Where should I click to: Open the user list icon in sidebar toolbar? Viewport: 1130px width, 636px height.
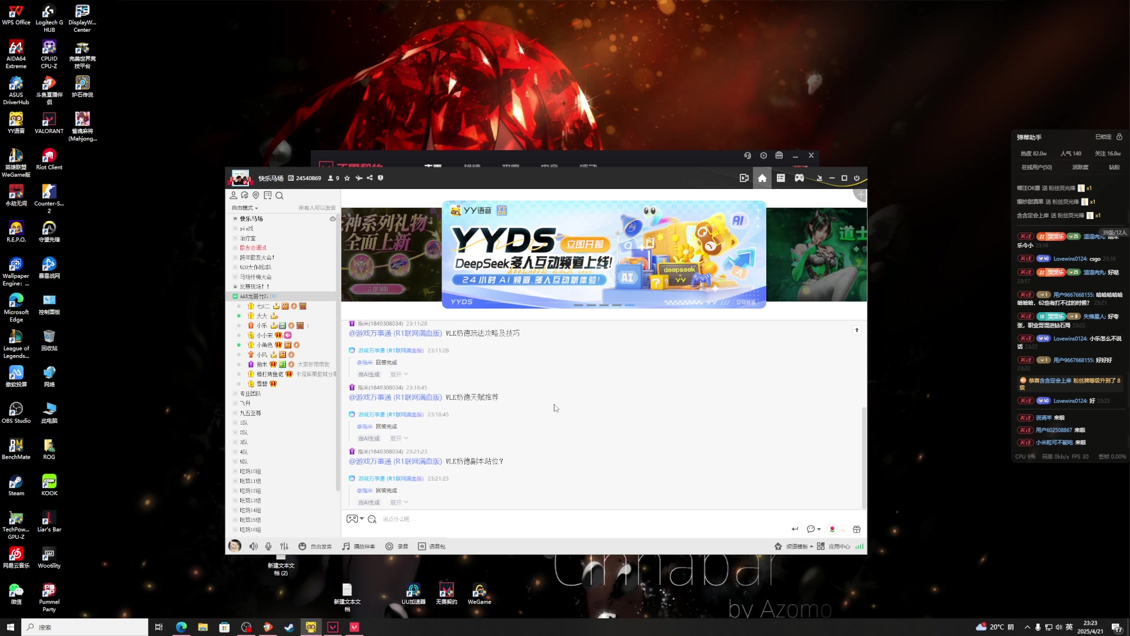point(234,196)
